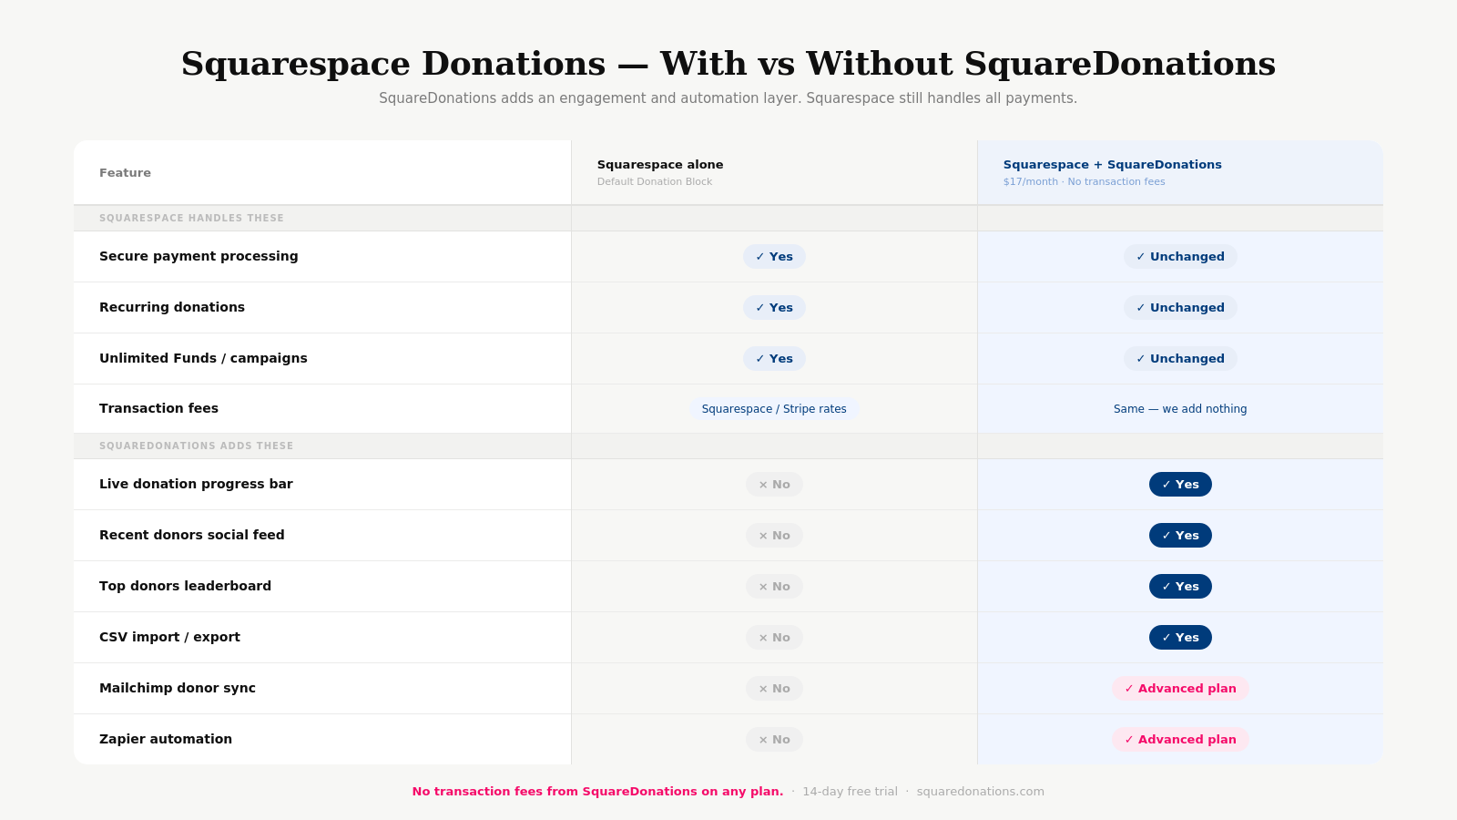Click the dark Yes badge for Live donation progress bar
This screenshot has width=1457, height=820.
click(x=1180, y=485)
